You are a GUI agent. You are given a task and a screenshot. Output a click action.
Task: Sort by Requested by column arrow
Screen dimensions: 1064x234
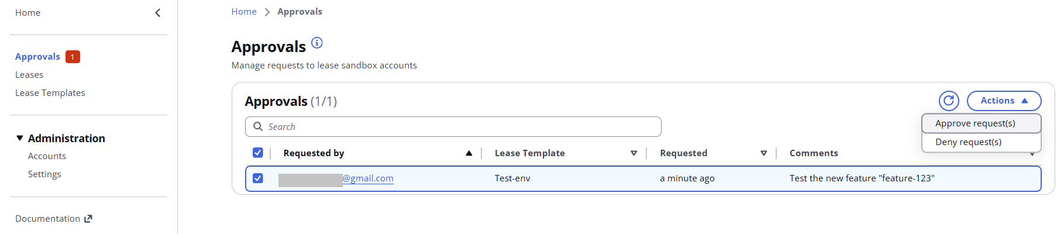(x=469, y=153)
